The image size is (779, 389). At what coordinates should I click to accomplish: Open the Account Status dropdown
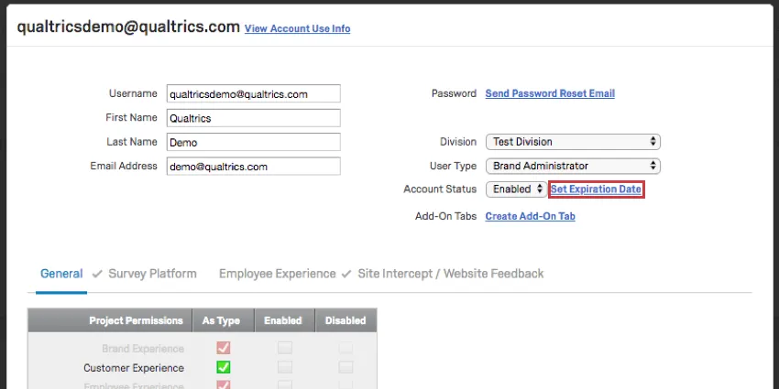[x=515, y=189]
